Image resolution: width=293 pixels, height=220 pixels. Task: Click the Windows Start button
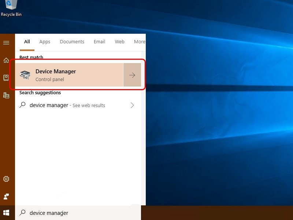click(6, 213)
